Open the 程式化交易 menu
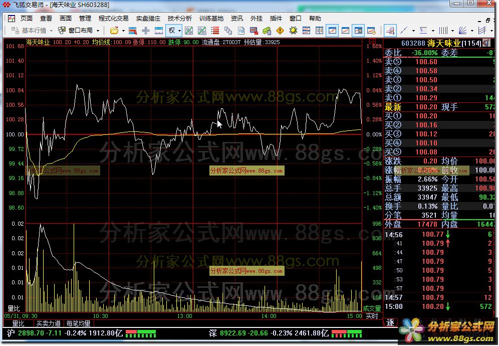This screenshot has width=499, height=346. [114, 19]
